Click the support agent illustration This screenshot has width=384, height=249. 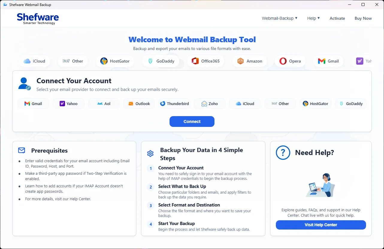[x=321, y=185]
